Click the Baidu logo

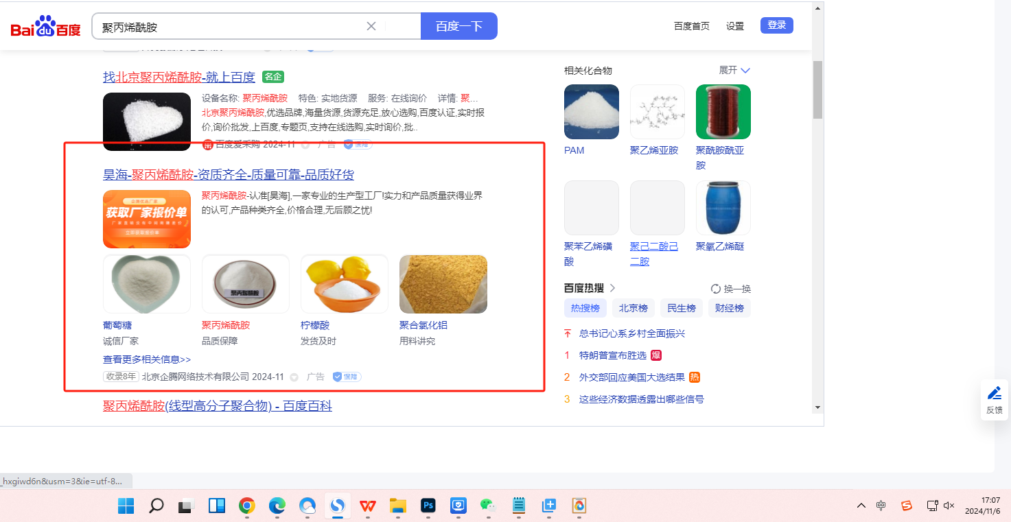pyautogui.click(x=46, y=27)
